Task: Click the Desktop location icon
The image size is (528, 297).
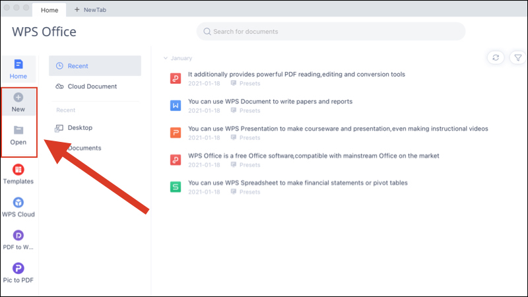Action: pos(59,128)
